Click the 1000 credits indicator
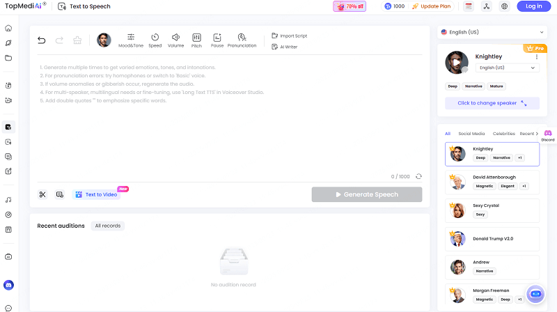The image size is (557, 312). [395, 6]
